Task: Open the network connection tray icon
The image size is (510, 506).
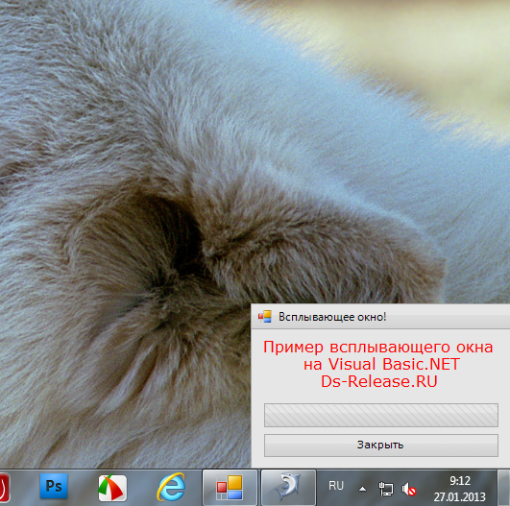Action: coord(386,489)
